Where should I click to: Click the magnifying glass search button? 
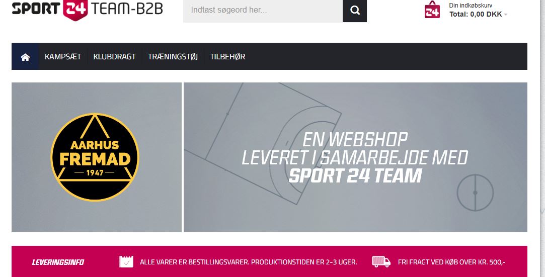[355, 11]
